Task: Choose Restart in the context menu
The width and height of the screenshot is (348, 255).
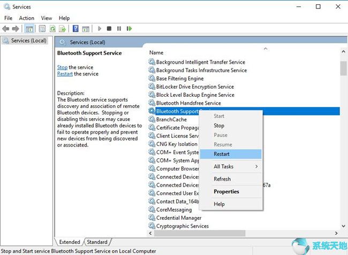Action: click(231, 154)
